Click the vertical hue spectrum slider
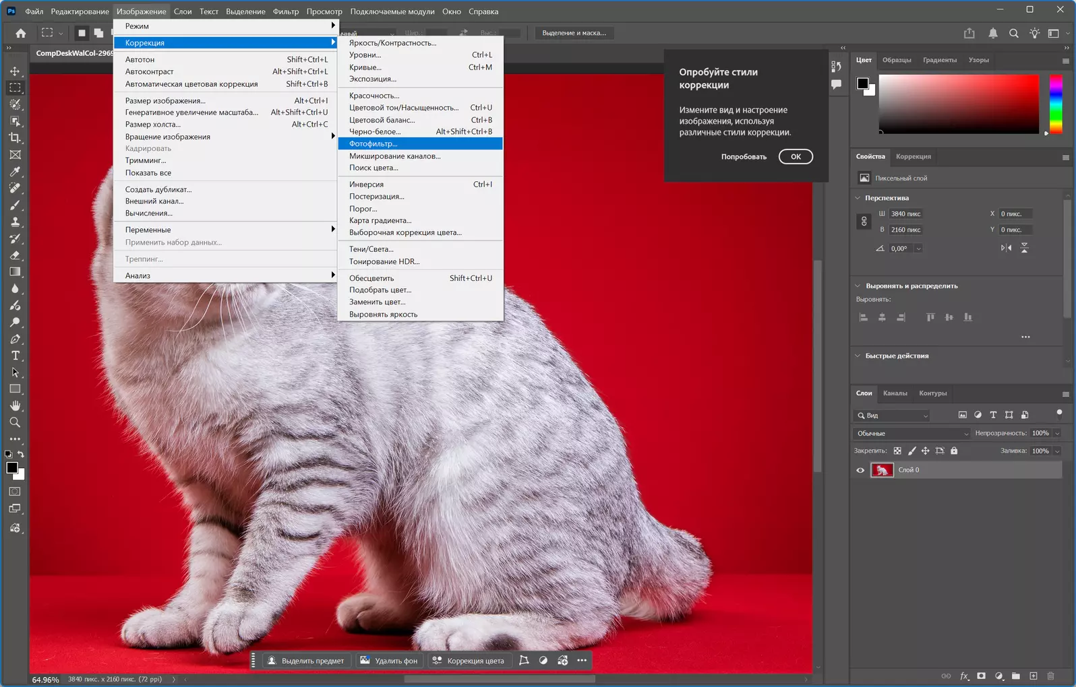Viewport: 1076px width, 687px height. (x=1056, y=104)
